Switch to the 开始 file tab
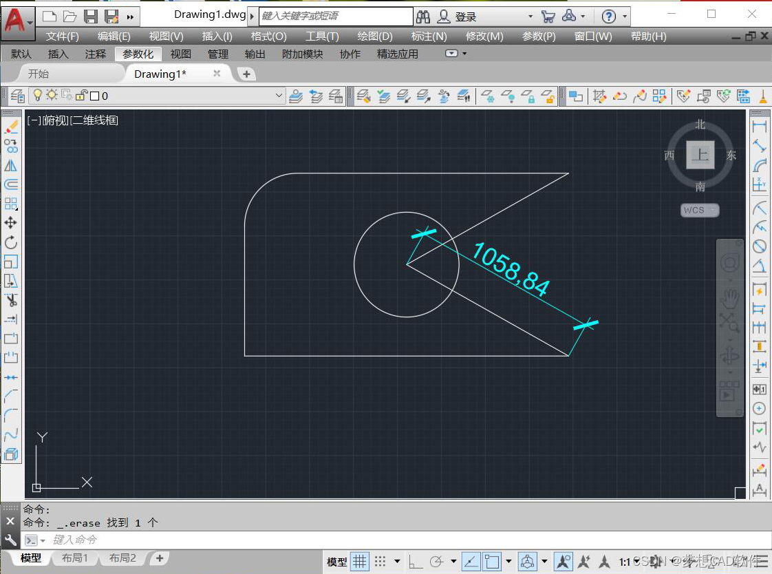 [39, 74]
